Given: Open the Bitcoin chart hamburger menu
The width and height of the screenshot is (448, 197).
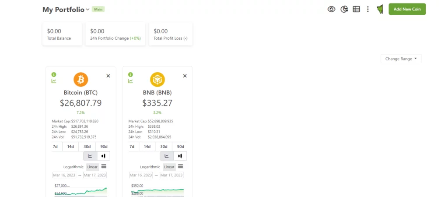Looking at the screenshot, I should [x=104, y=166].
